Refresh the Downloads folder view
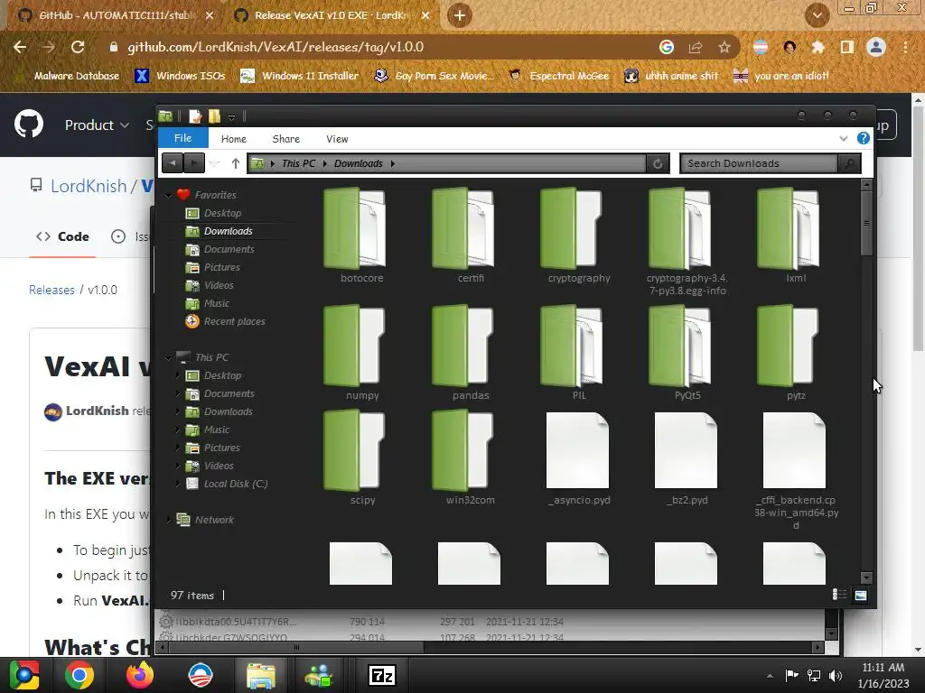 tap(658, 164)
